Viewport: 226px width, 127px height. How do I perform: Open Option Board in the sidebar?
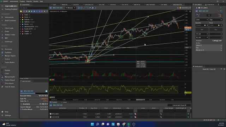tap(10, 80)
